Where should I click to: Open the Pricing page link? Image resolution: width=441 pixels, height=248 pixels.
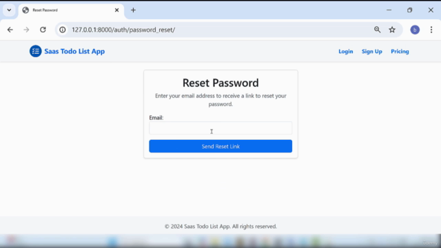click(400, 52)
